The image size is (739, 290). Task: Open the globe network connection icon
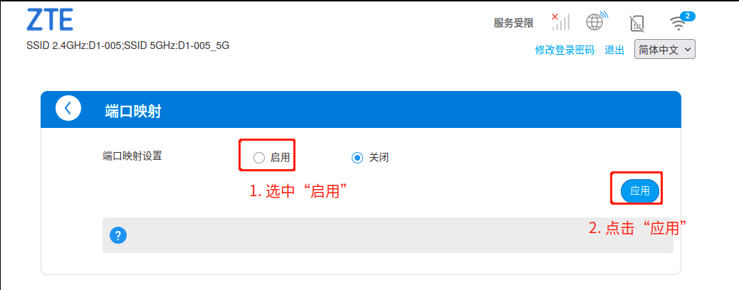tap(596, 21)
